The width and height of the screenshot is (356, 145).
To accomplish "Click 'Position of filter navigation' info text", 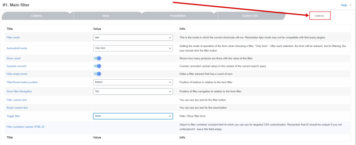I will [x=210, y=91].
